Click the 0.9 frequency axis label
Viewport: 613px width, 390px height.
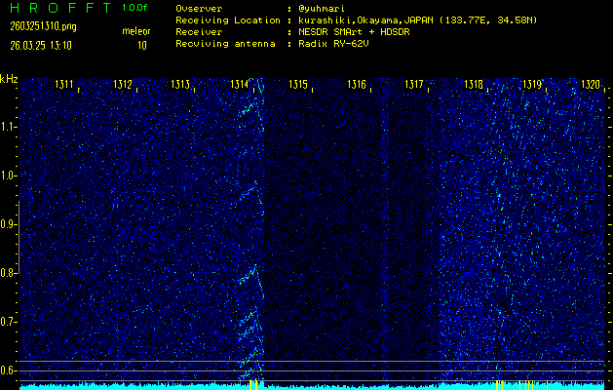[x=7, y=224]
